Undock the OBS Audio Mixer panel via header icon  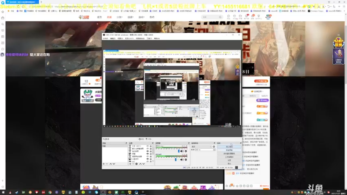coord(189,143)
